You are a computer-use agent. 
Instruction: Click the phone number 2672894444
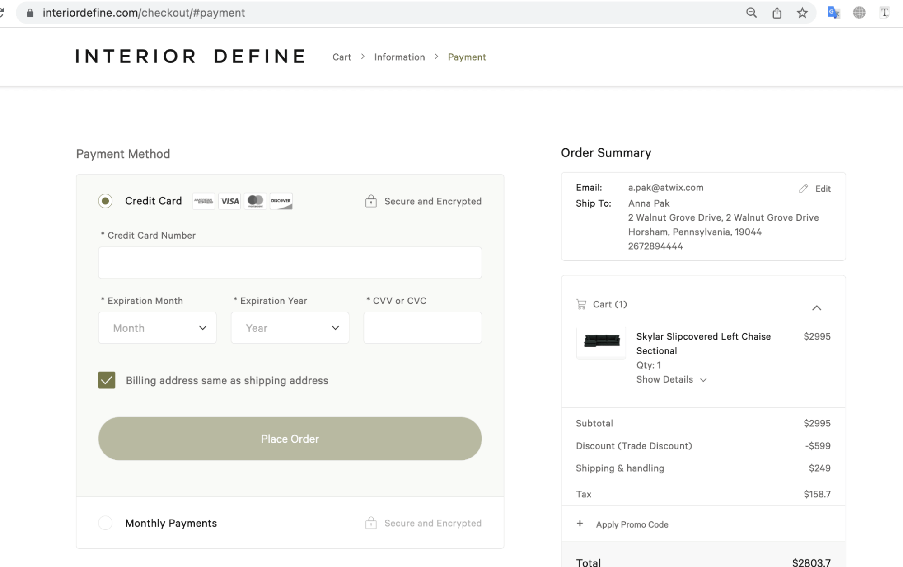[655, 246]
